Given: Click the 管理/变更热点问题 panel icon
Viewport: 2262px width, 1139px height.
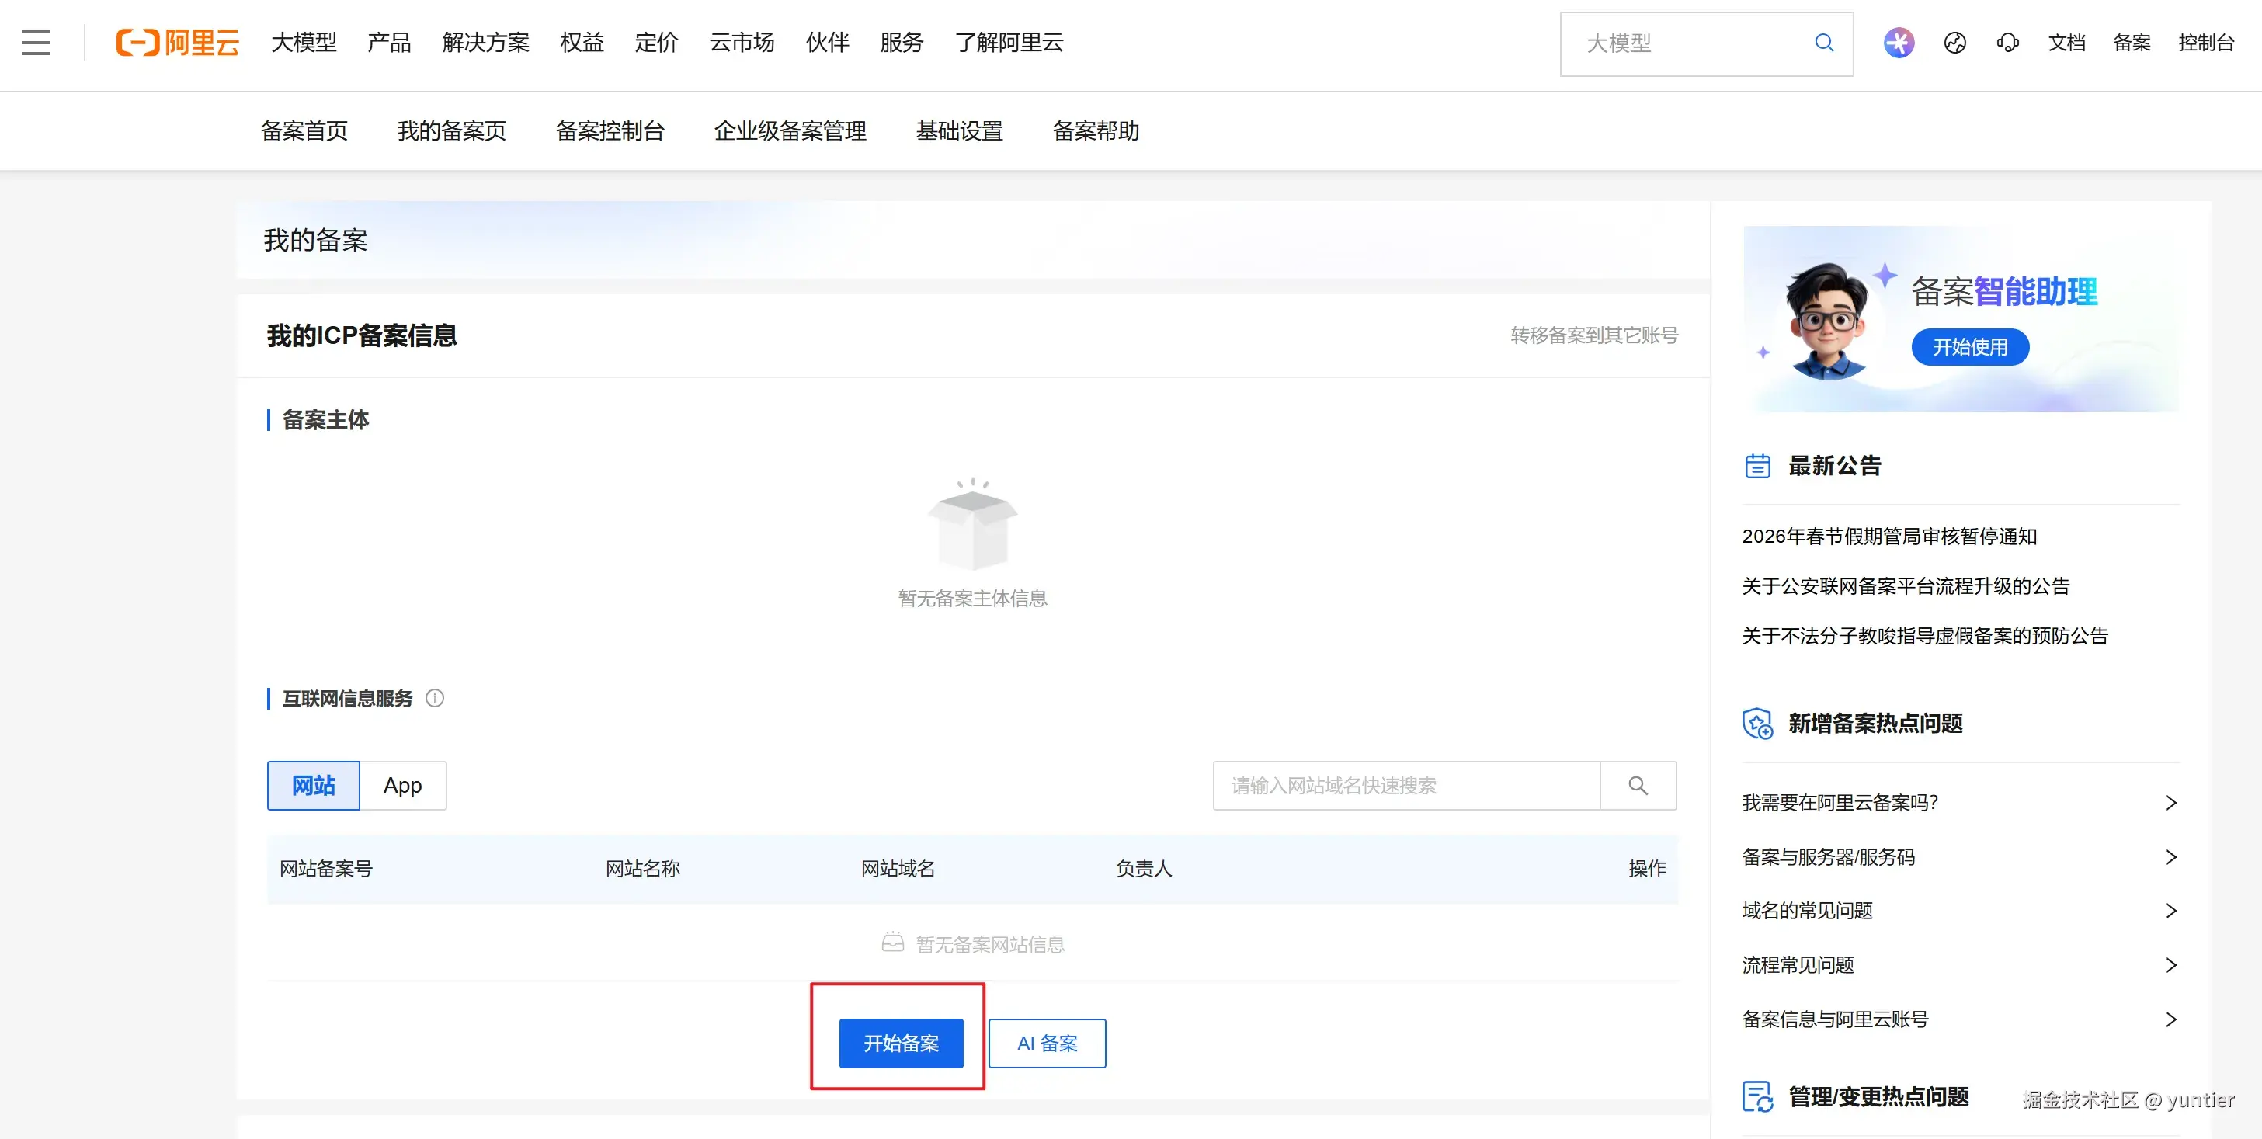Looking at the screenshot, I should [1757, 1096].
